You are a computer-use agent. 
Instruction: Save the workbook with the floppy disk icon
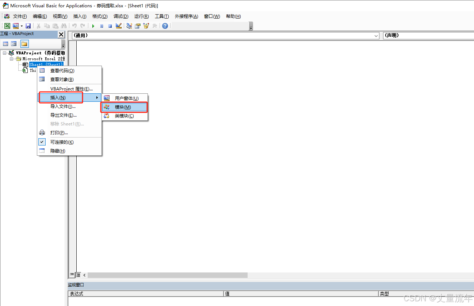28,26
